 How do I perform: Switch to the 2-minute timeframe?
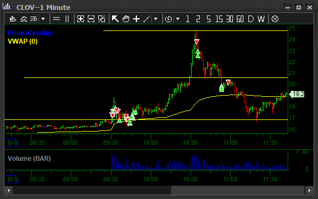point(198,19)
